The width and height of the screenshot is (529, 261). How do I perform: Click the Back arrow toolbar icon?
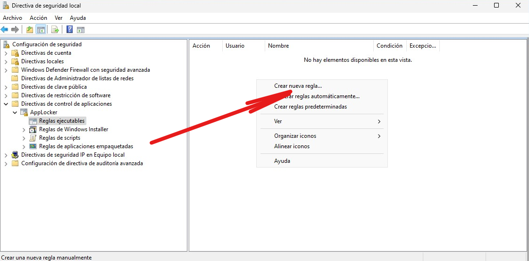pos(5,30)
